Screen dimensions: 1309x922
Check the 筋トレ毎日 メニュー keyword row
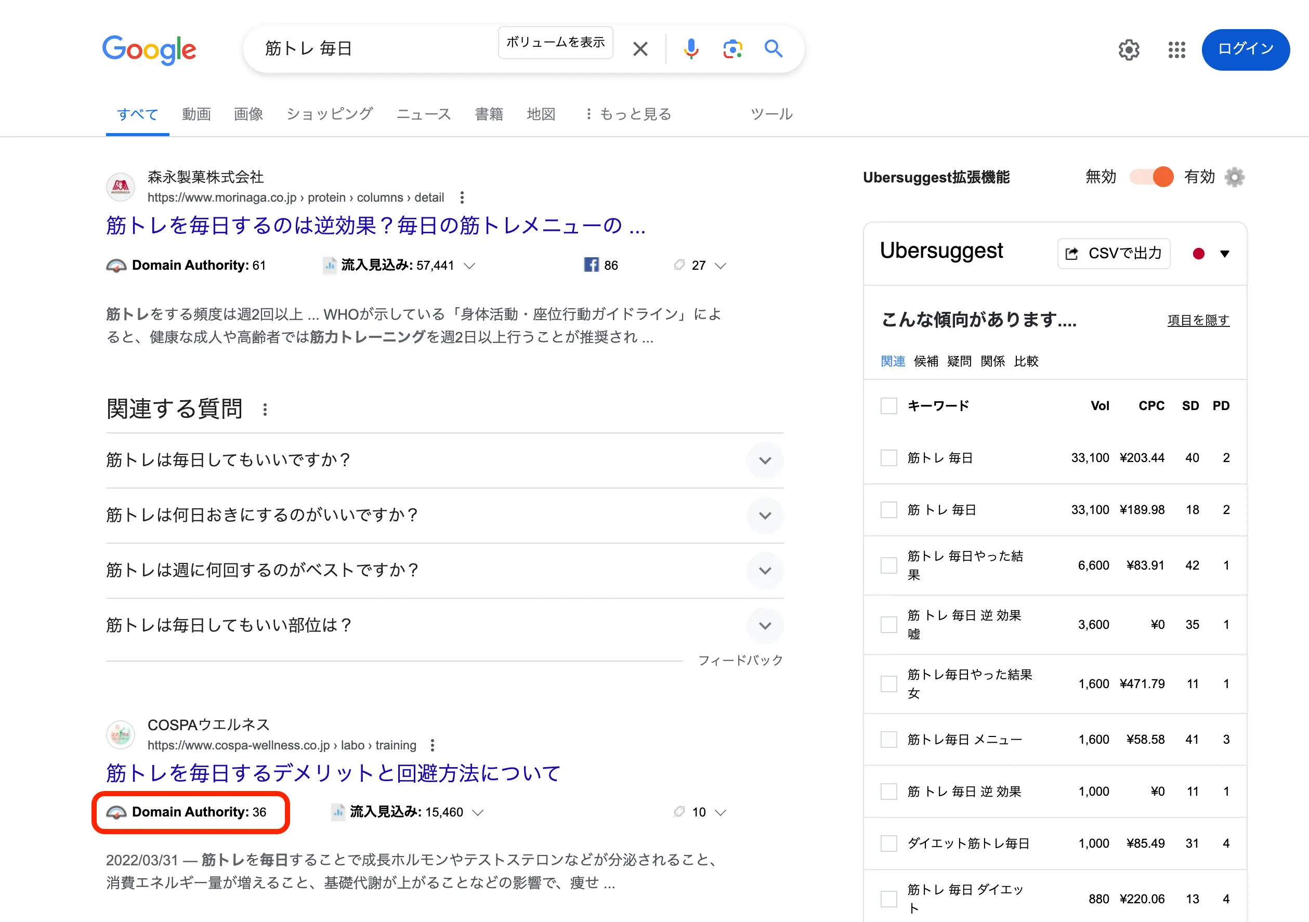point(889,740)
